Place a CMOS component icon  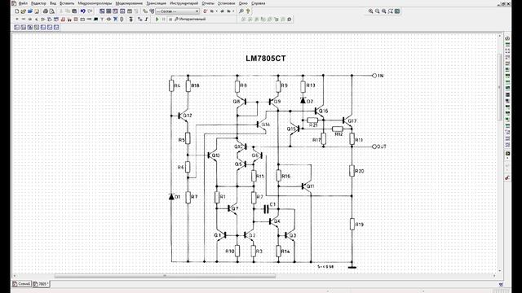pos(56,20)
